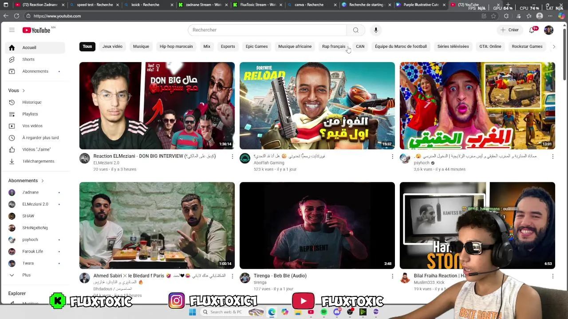The image size is (568, 319).
Task: Select the Équipe du Maroc de football chip
Action: point(401,47)
